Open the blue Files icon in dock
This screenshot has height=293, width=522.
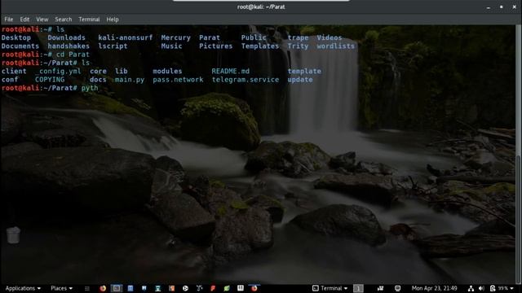130,288
